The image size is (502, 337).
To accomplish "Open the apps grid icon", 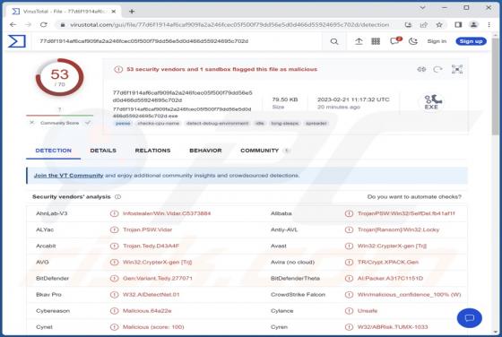I will click(376, 41).
